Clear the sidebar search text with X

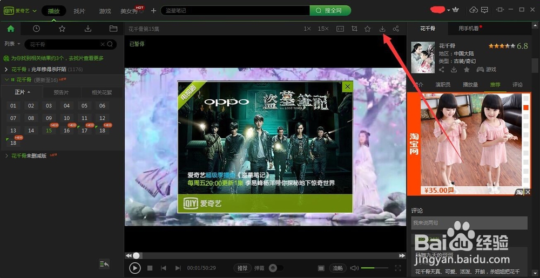(x=102, y=44)
